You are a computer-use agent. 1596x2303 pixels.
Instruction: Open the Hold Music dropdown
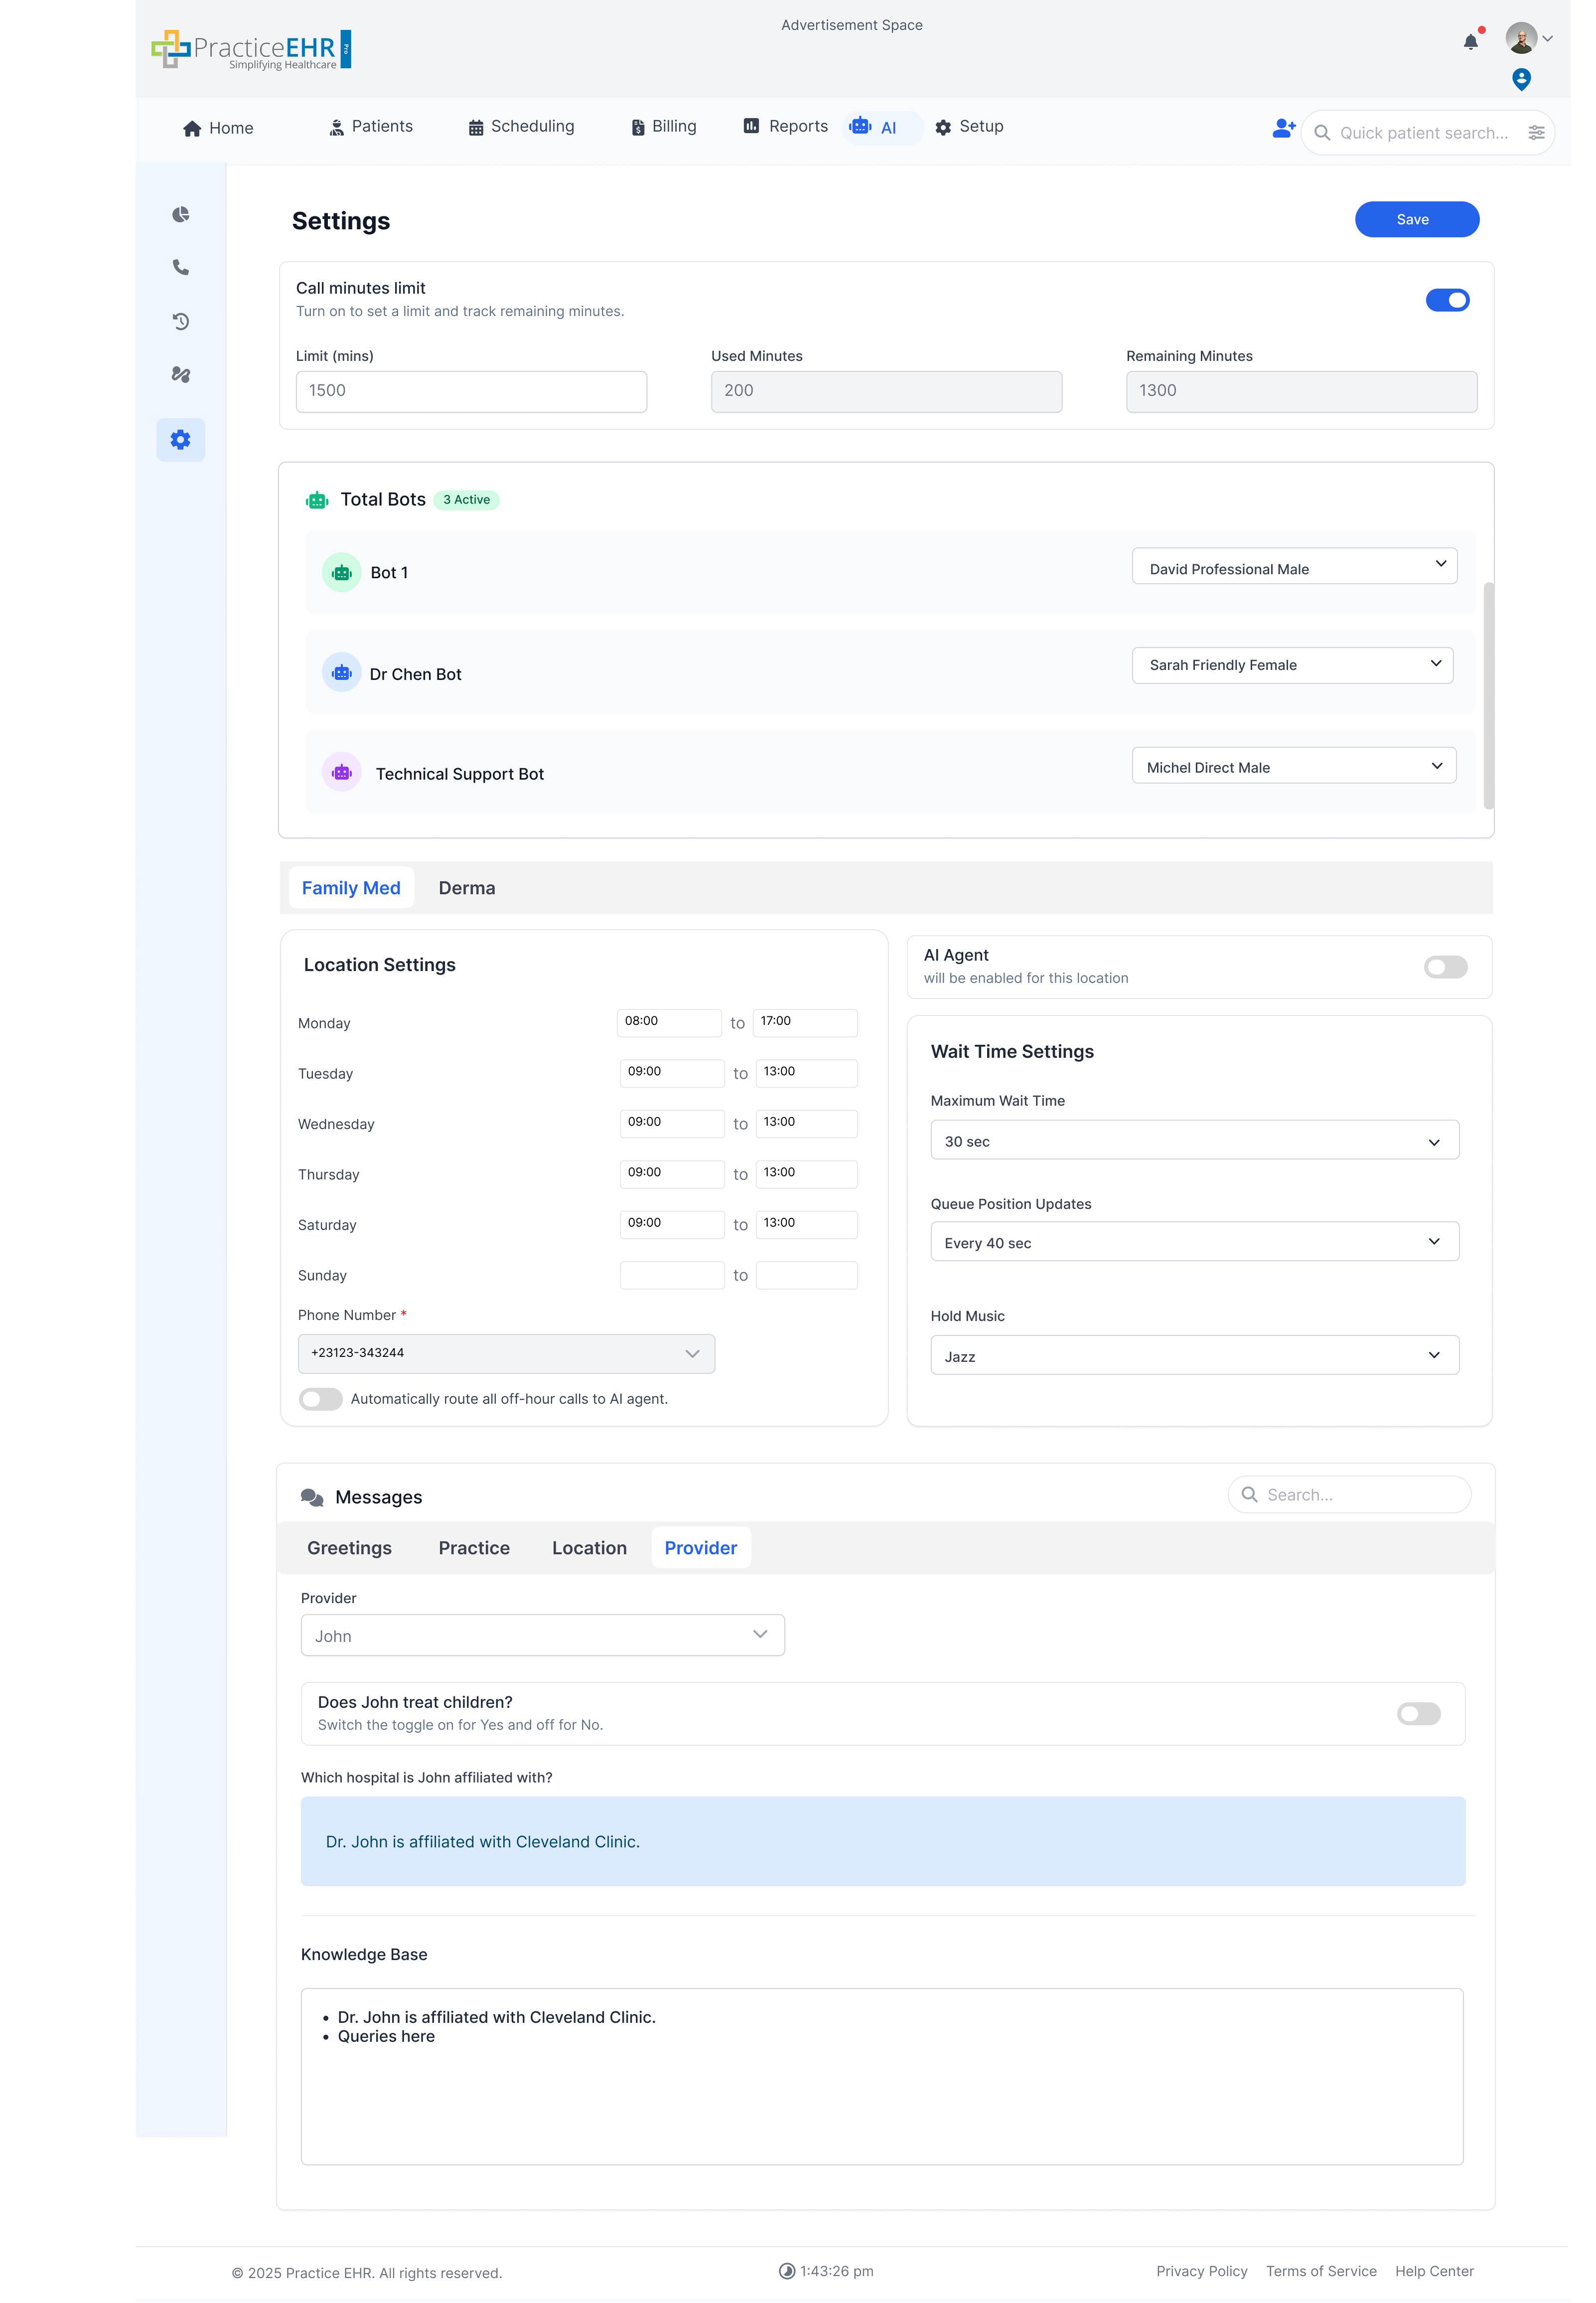click(1194, 1354)
